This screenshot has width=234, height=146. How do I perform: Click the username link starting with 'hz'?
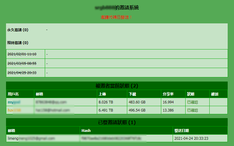point(14,110)
